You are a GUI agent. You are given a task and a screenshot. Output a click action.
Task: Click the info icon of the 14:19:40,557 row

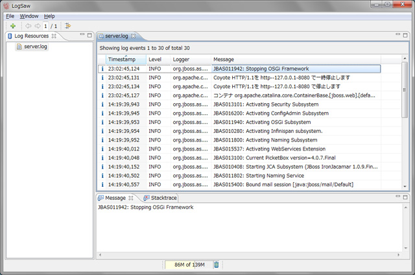click(102, 184)
